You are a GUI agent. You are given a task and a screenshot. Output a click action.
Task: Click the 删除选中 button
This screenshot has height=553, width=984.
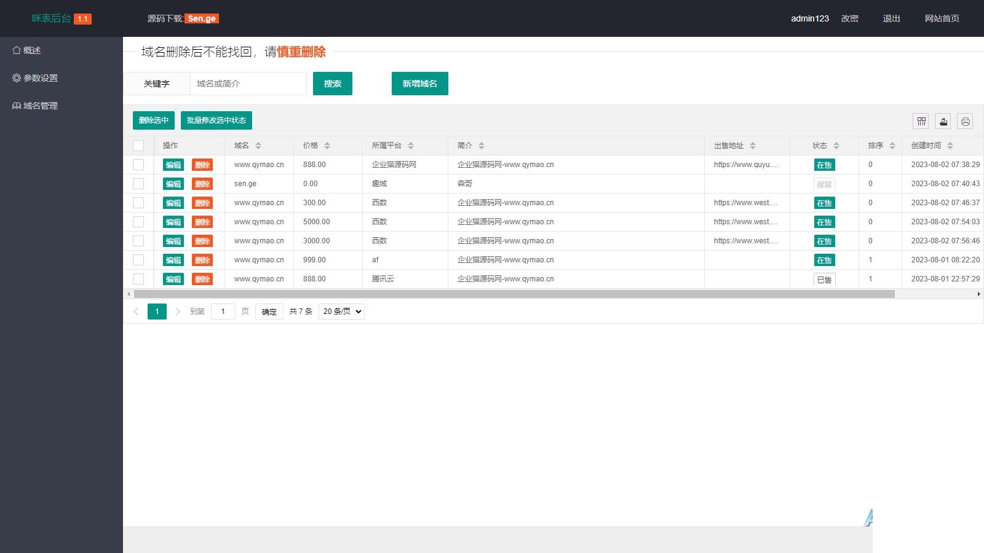pyautogui.click(x=154, y=120)
